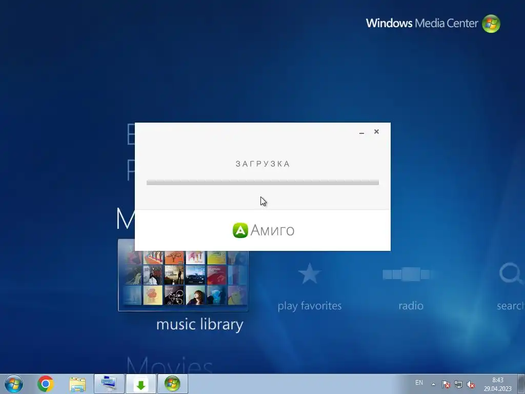
Task: Launch Google Chrome from the taskbar
Action: [x=46, y=384]
